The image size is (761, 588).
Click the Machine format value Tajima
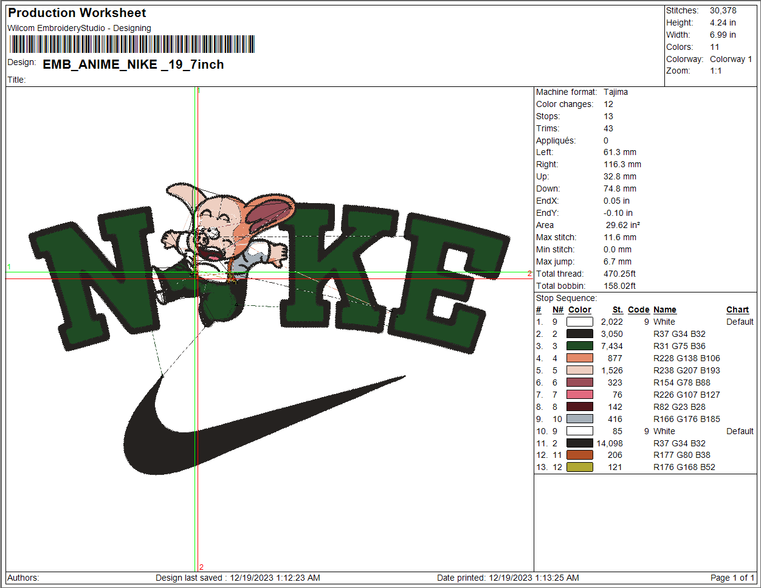click(x=616, y=92)
